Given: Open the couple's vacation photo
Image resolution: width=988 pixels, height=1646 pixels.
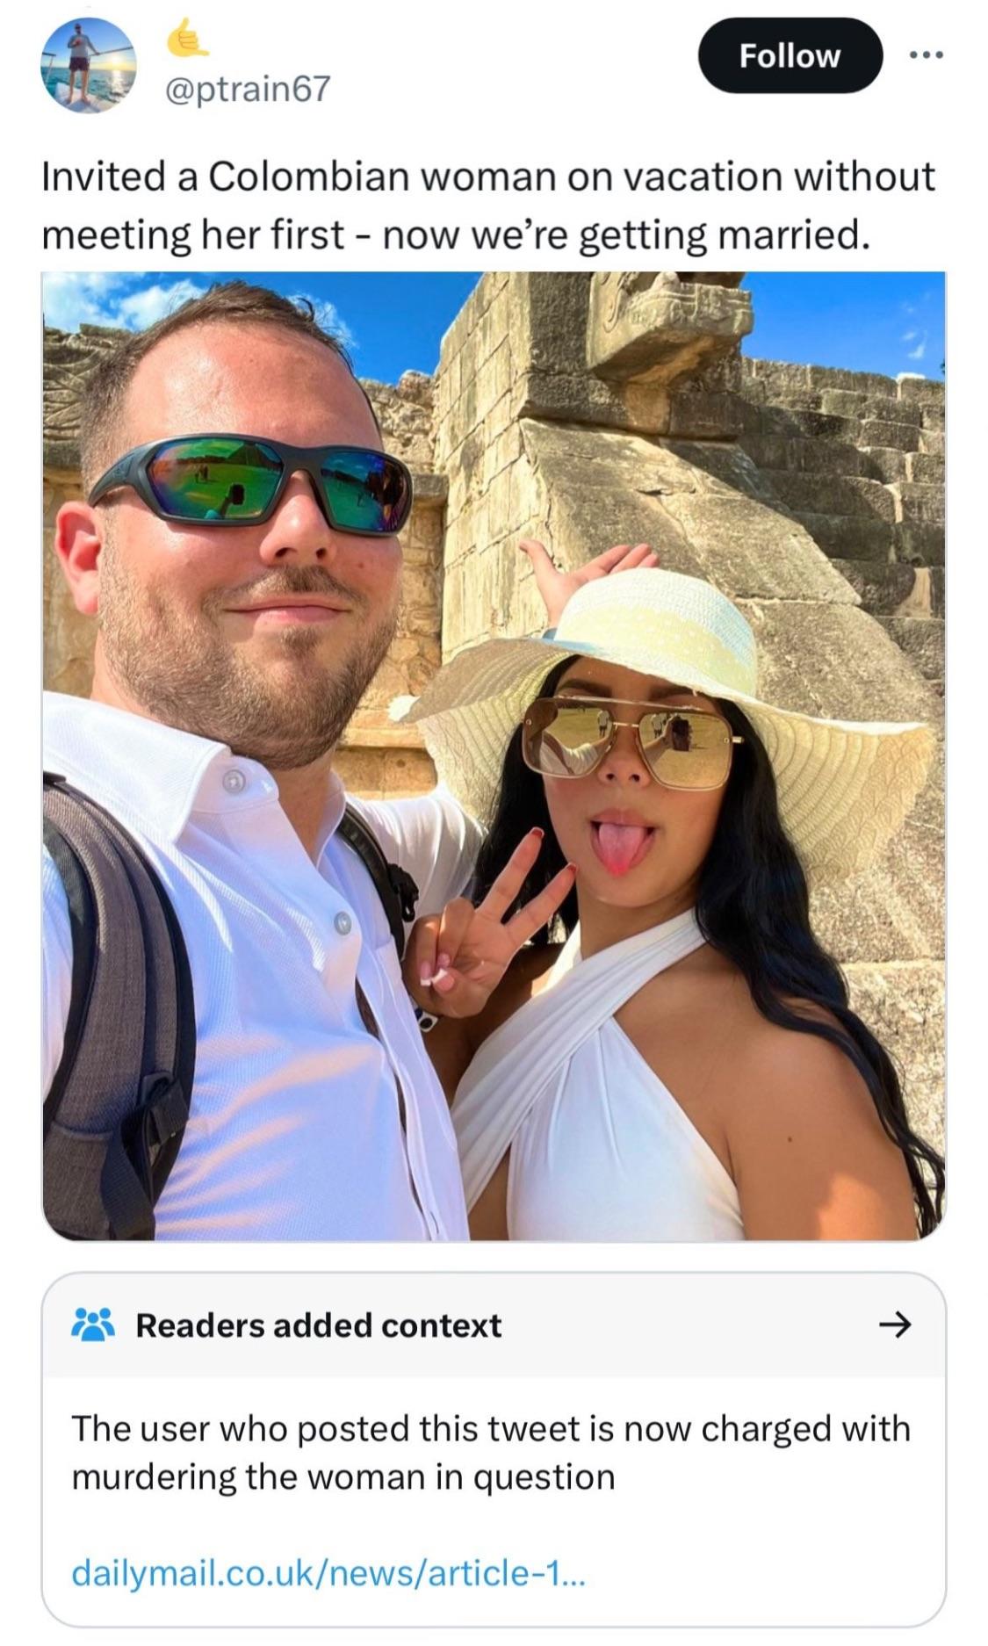Looking at the screenshot, I should 494,755.
